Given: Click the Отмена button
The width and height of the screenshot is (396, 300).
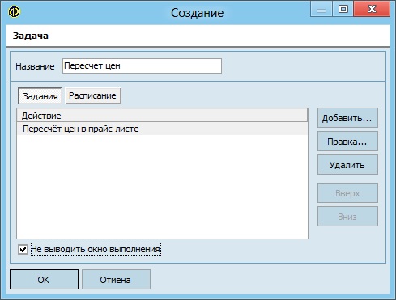Looking at the screenshot, I should tap(116, 280).
